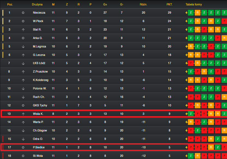Click the up arrow icon beside Wisla K.
This screenshot has width=227, height=159.
(23, 114)
